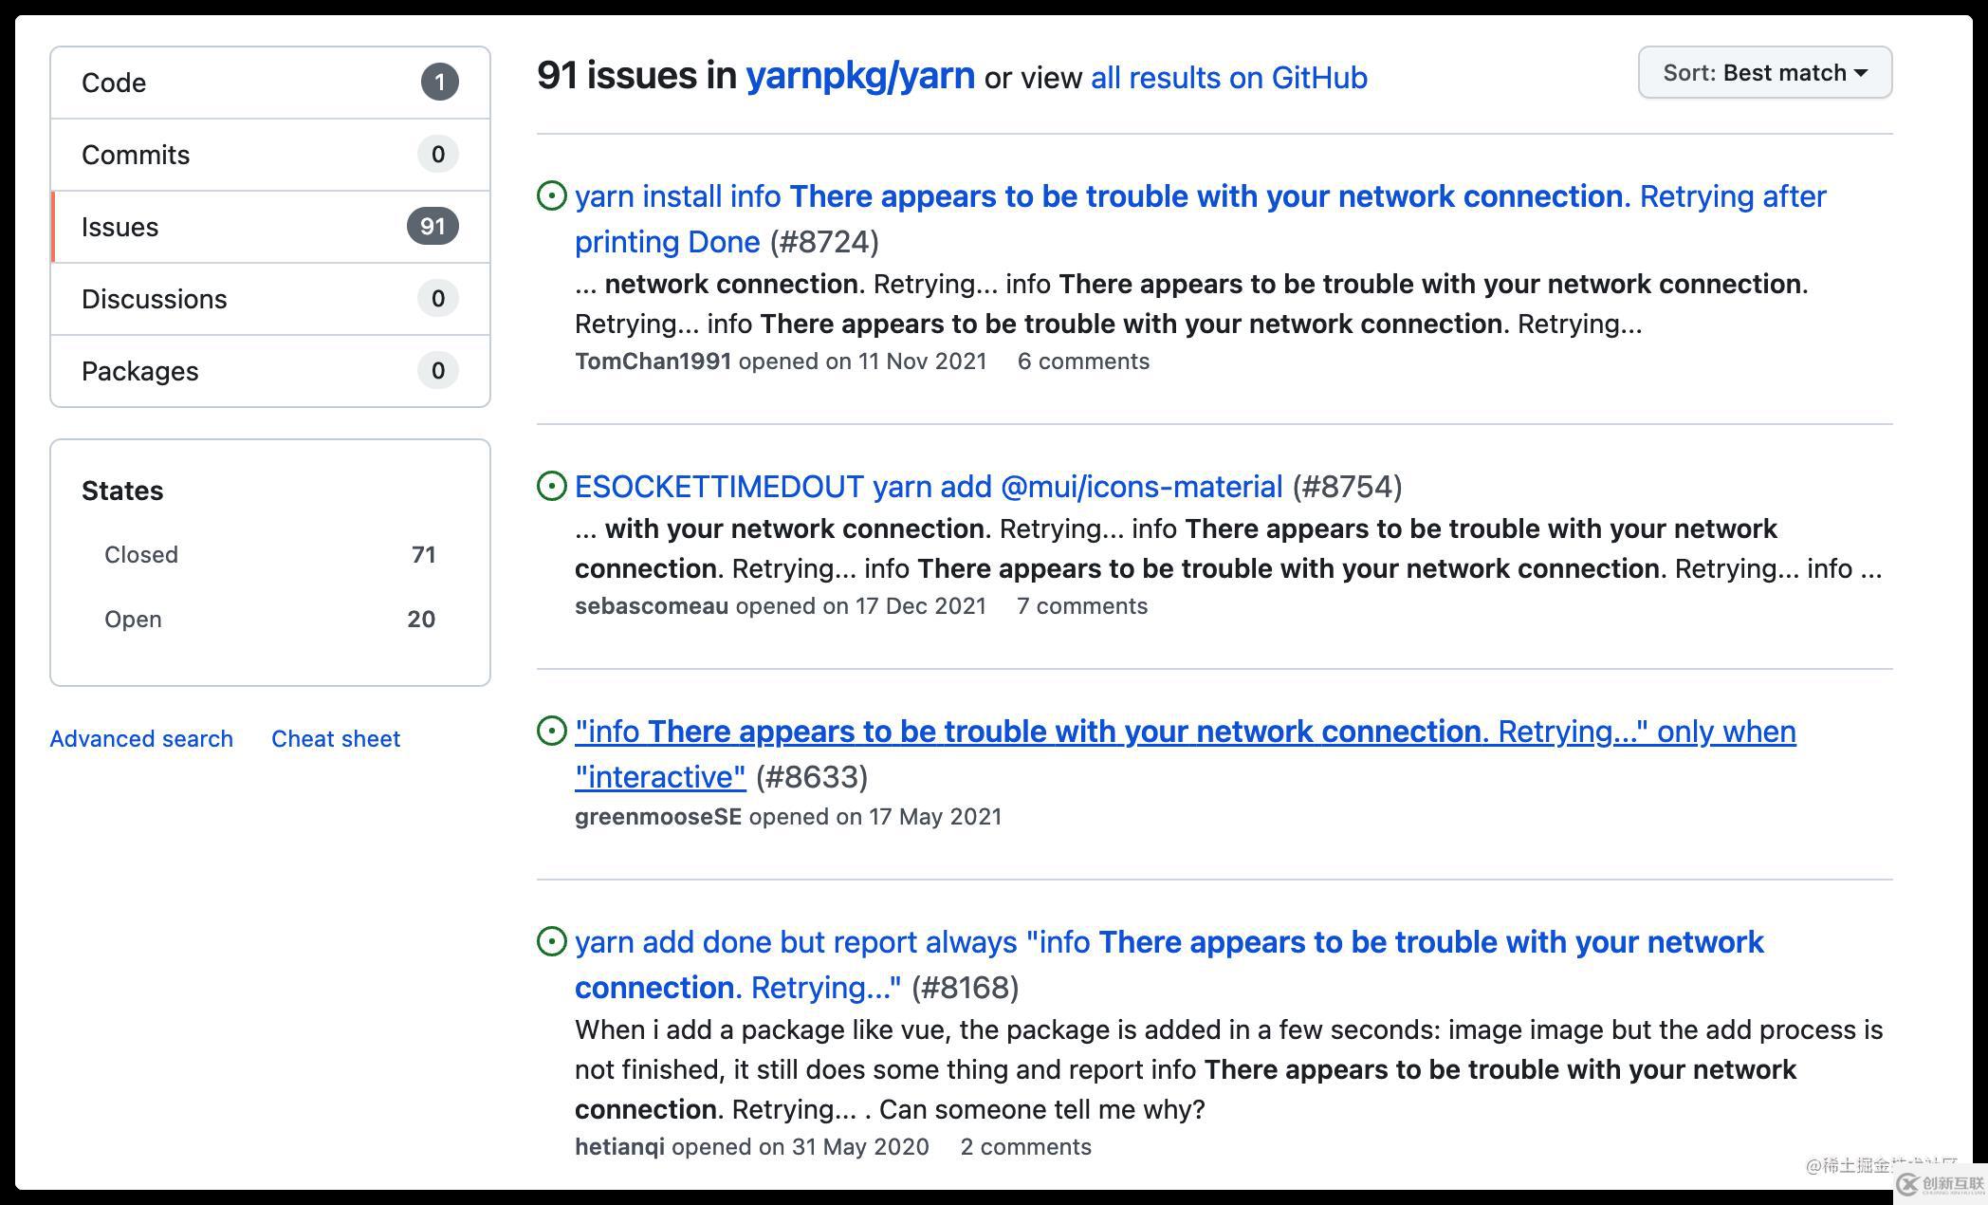Select the Issues results tab

click(x=270, y=227)
